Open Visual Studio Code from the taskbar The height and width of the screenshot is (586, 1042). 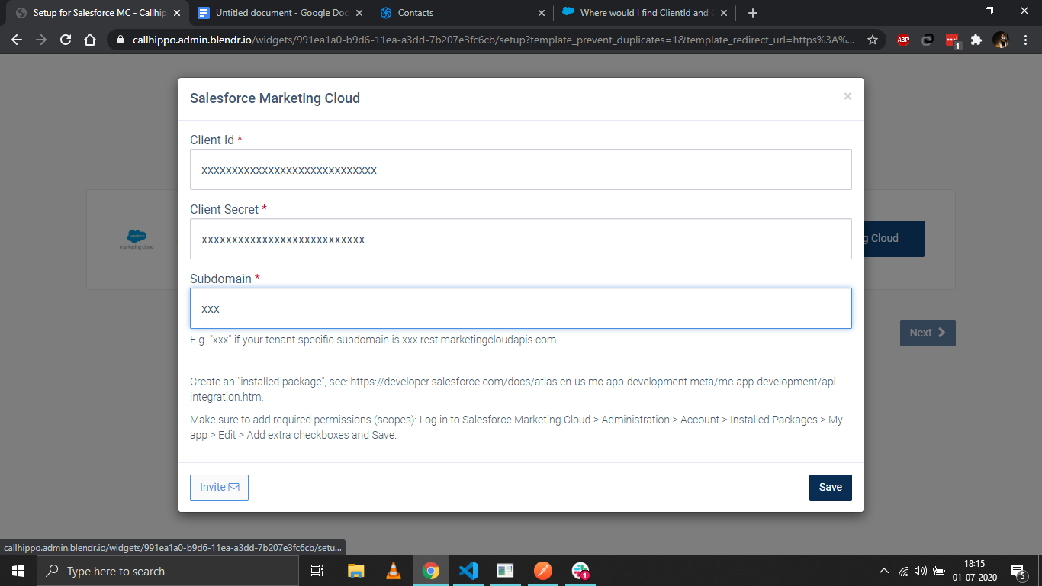pos(468,571)
